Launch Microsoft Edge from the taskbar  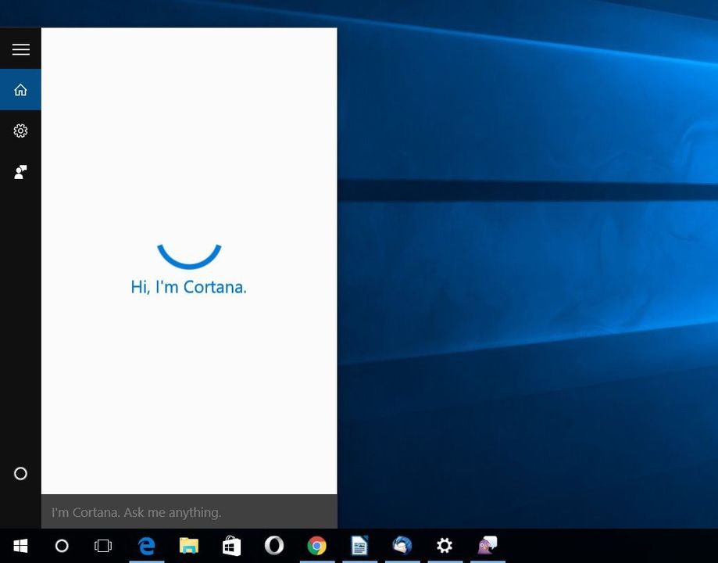(x=146, y=545)
